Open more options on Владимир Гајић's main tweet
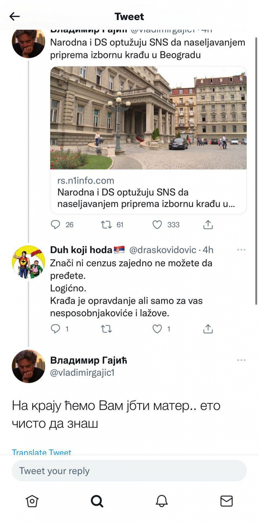259x524 pixels. tap(241, 360)
